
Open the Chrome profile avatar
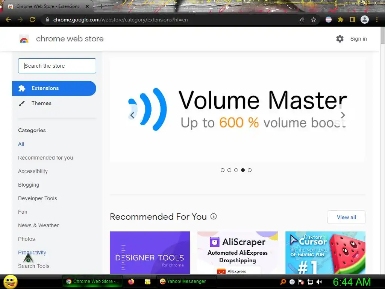coord(365,20)
